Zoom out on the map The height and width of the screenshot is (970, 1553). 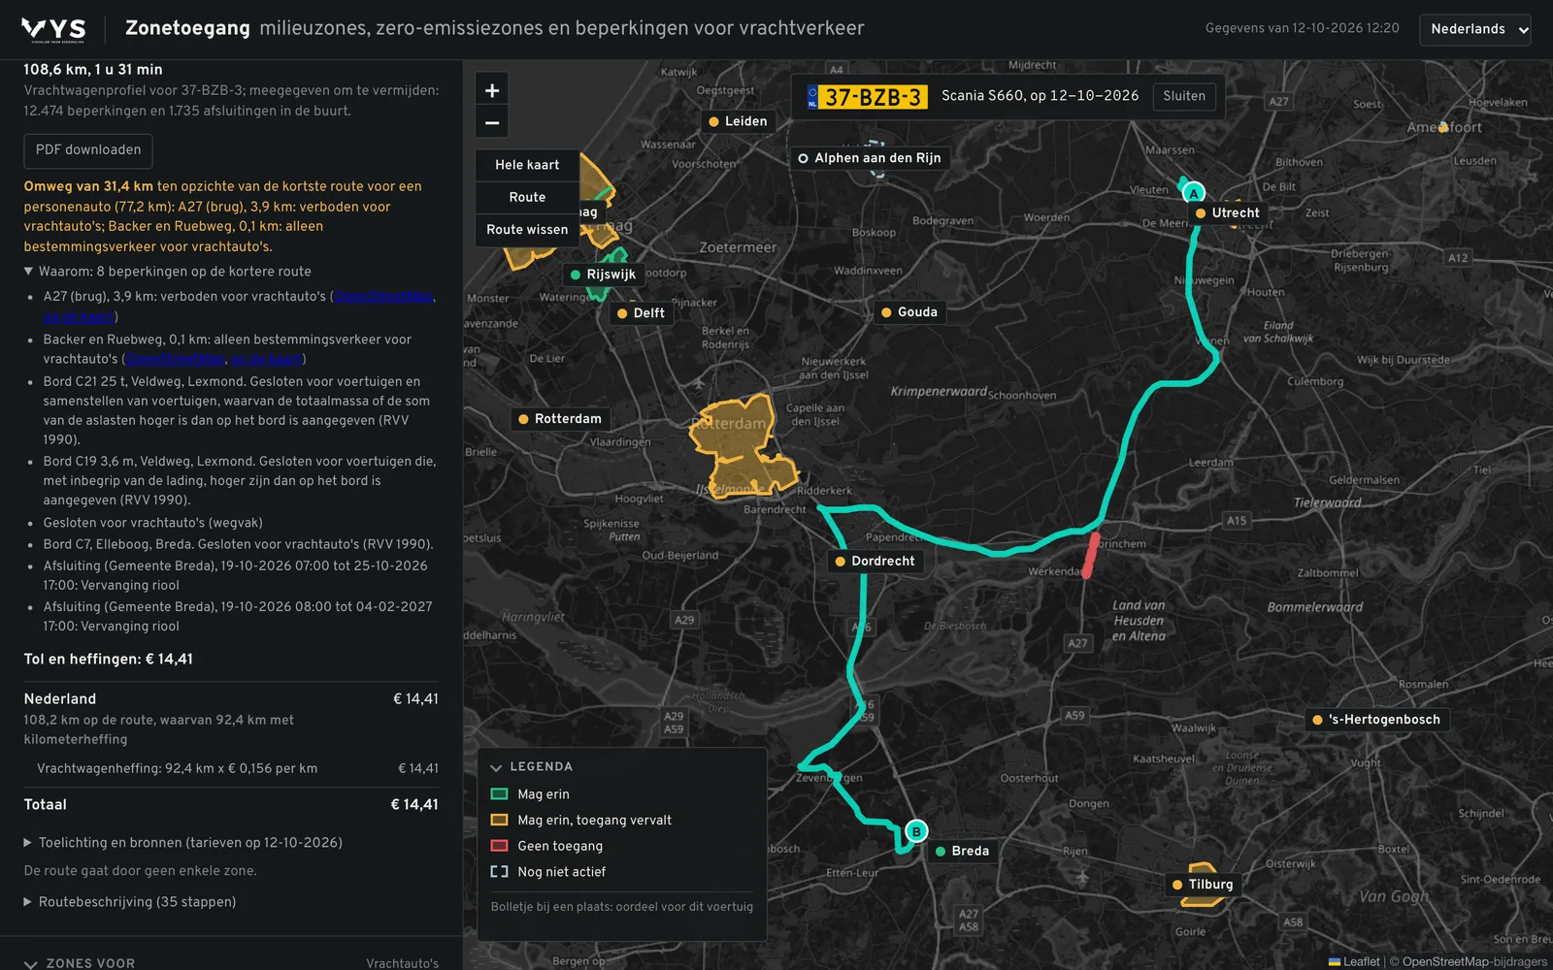(492, 123)
